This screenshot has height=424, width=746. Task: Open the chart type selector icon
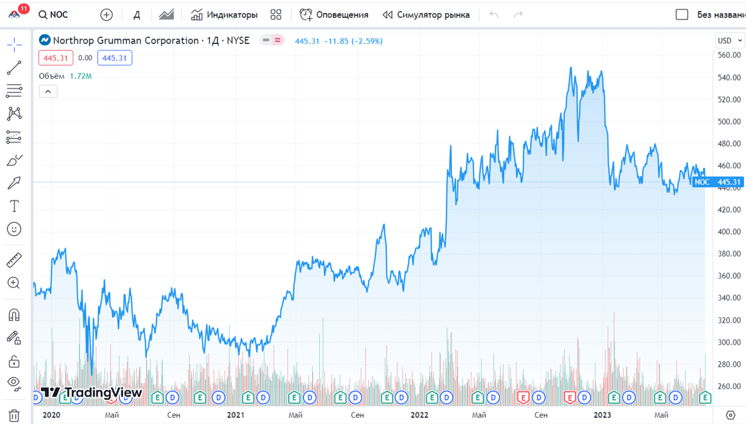click(166, 14)
